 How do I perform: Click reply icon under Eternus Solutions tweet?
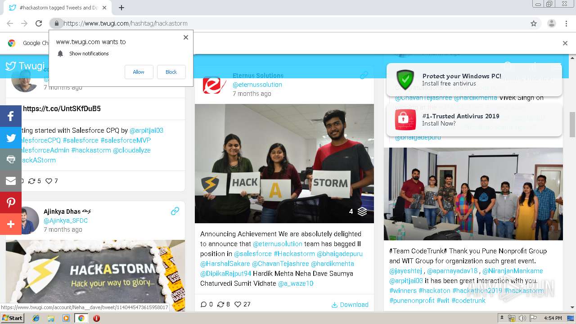(x=203, y=304)
